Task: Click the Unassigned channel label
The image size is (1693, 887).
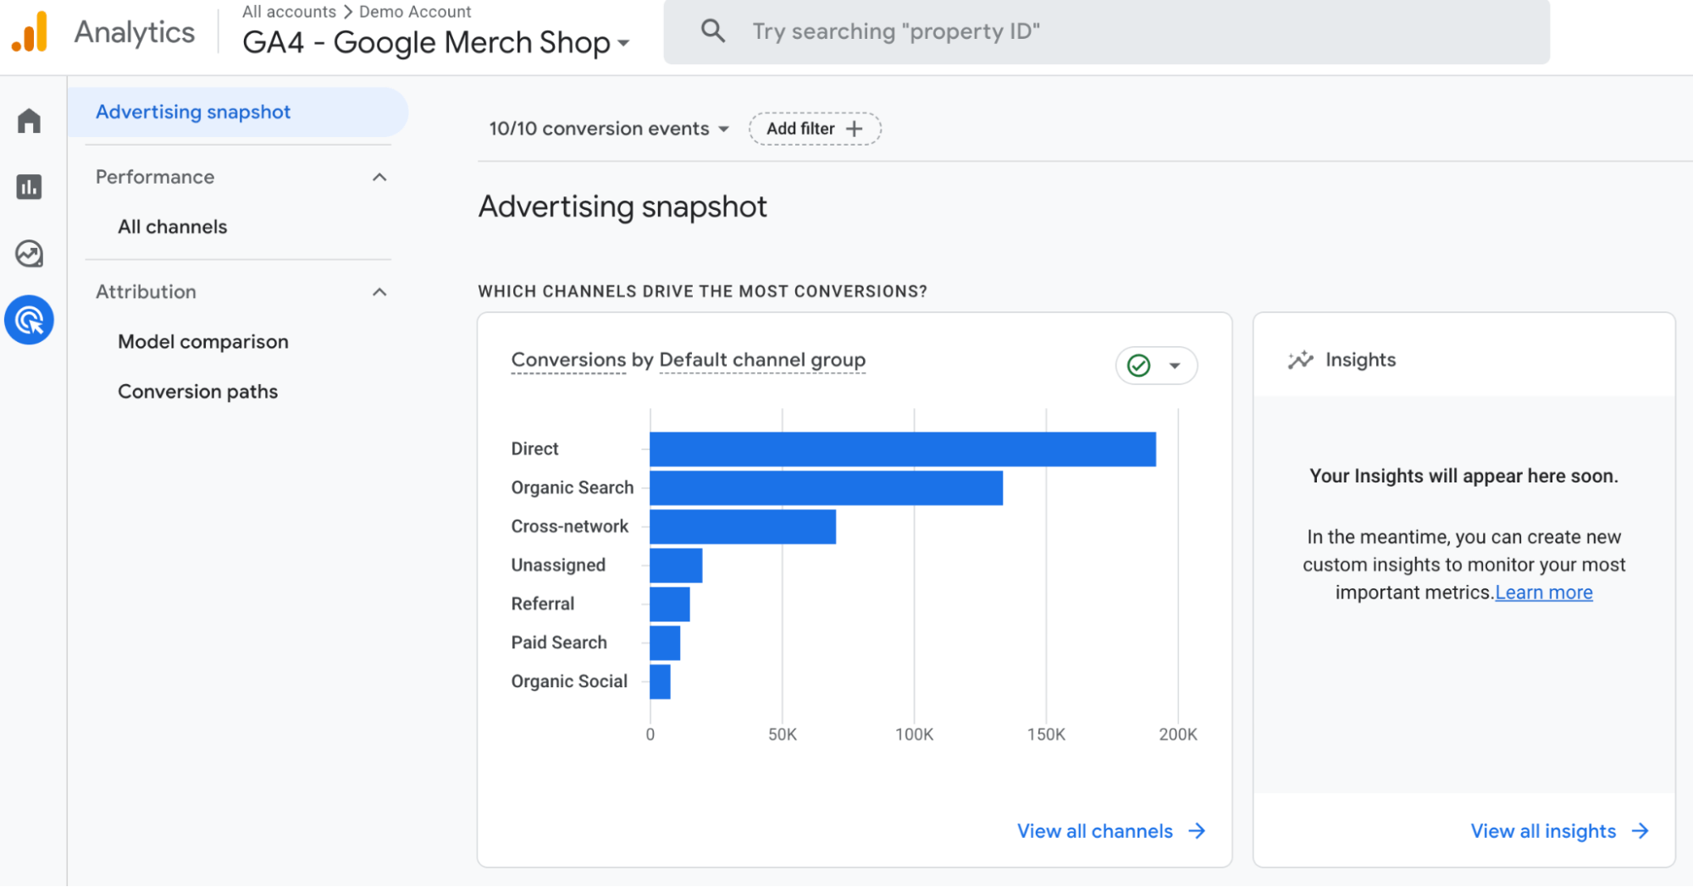Action: point(558,565)
